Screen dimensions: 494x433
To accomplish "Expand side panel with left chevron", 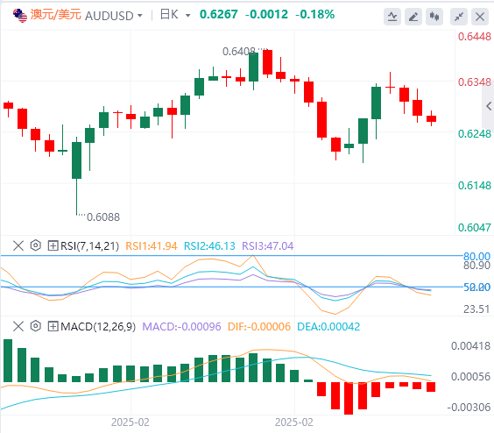I will (489, 106).
